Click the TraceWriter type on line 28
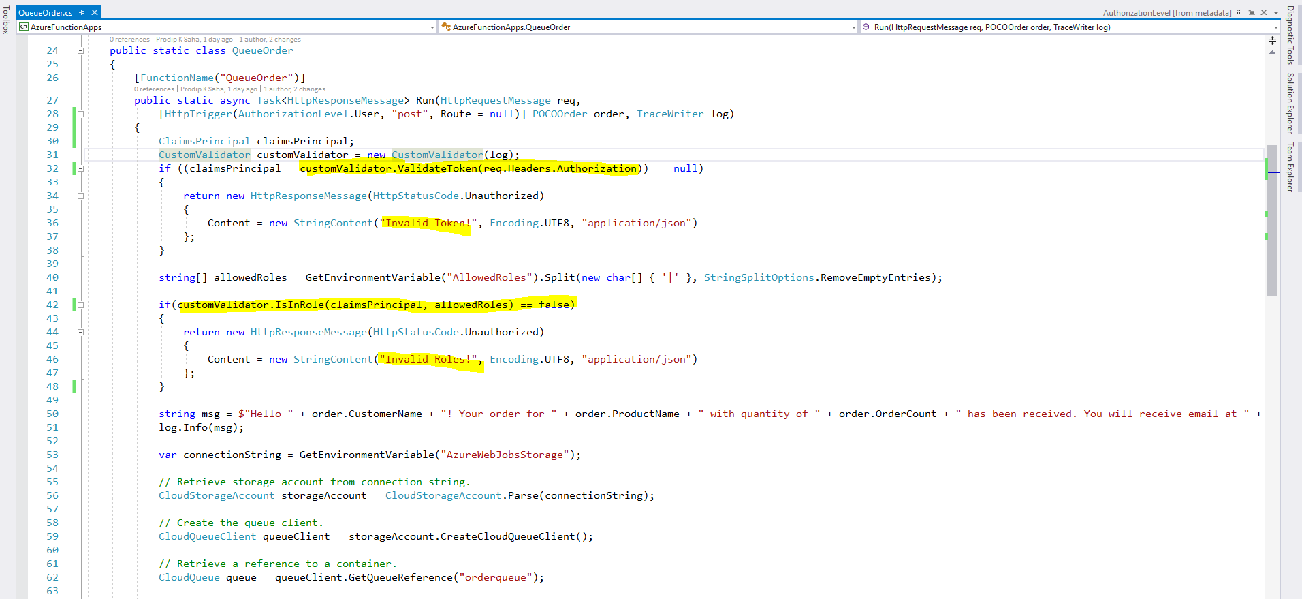1302x599 pixels. (670, 114)
